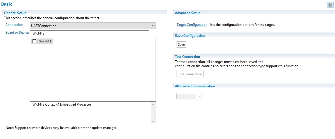
Task: Toggle the form layout orientation icon
Action: point(330,5)
